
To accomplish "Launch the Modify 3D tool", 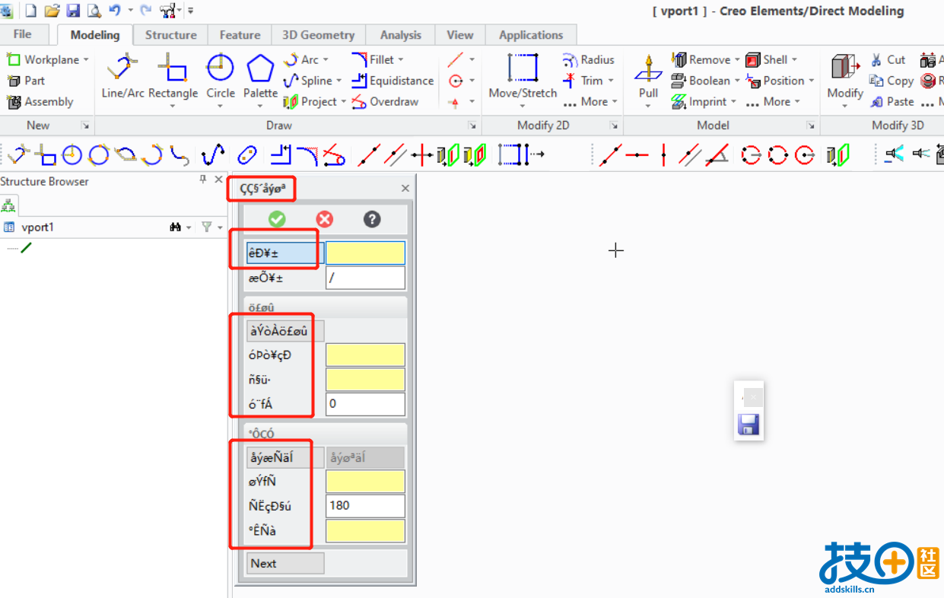I will point(845,77).
